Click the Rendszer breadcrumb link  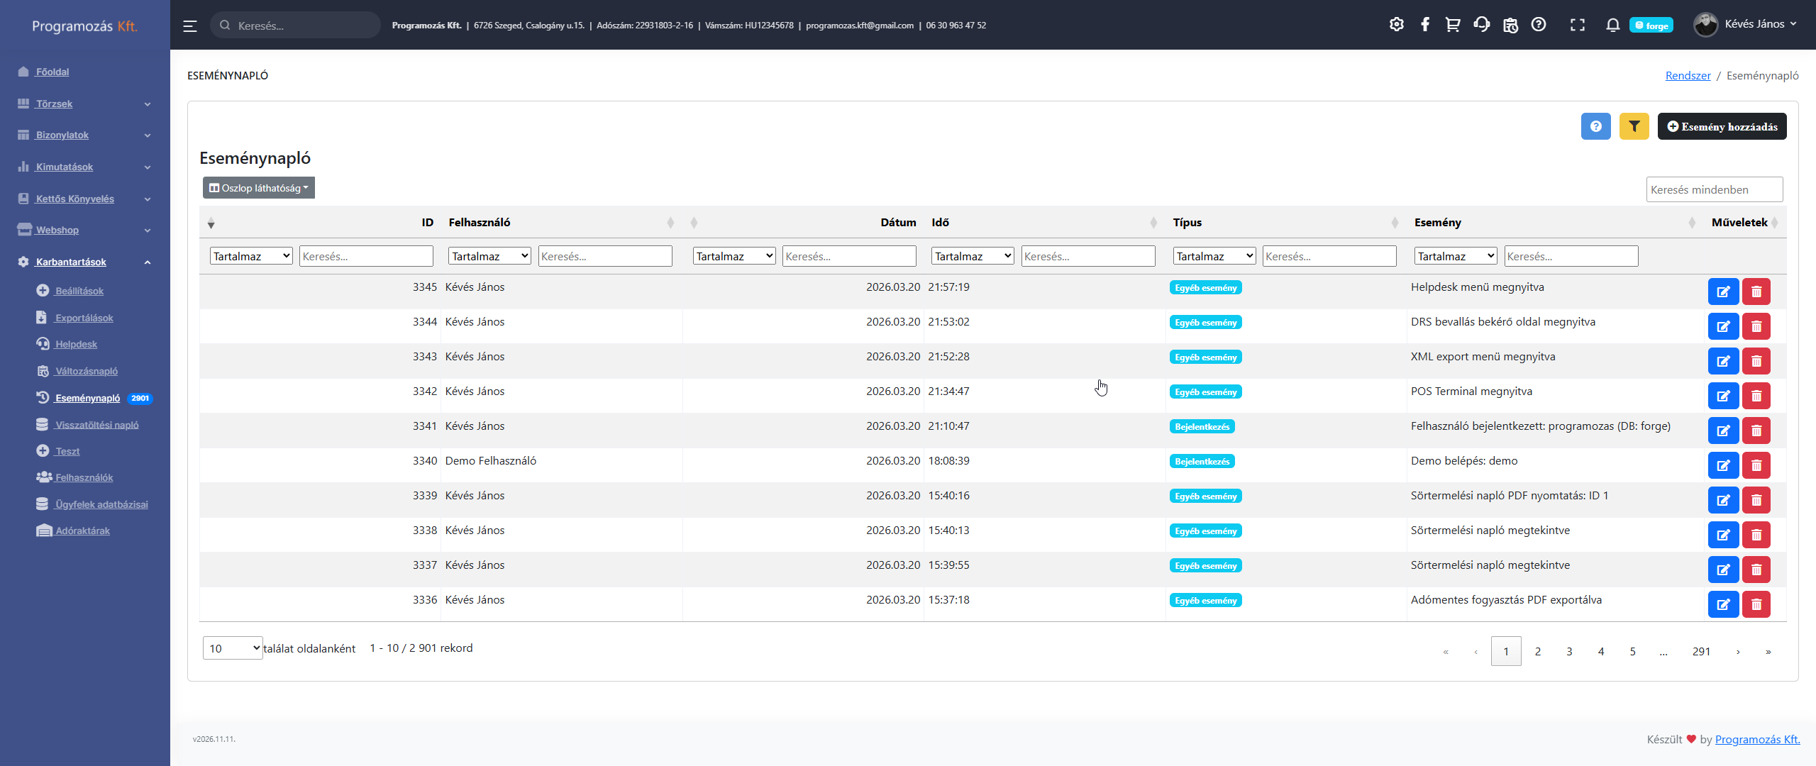[x=1688, y=75]
